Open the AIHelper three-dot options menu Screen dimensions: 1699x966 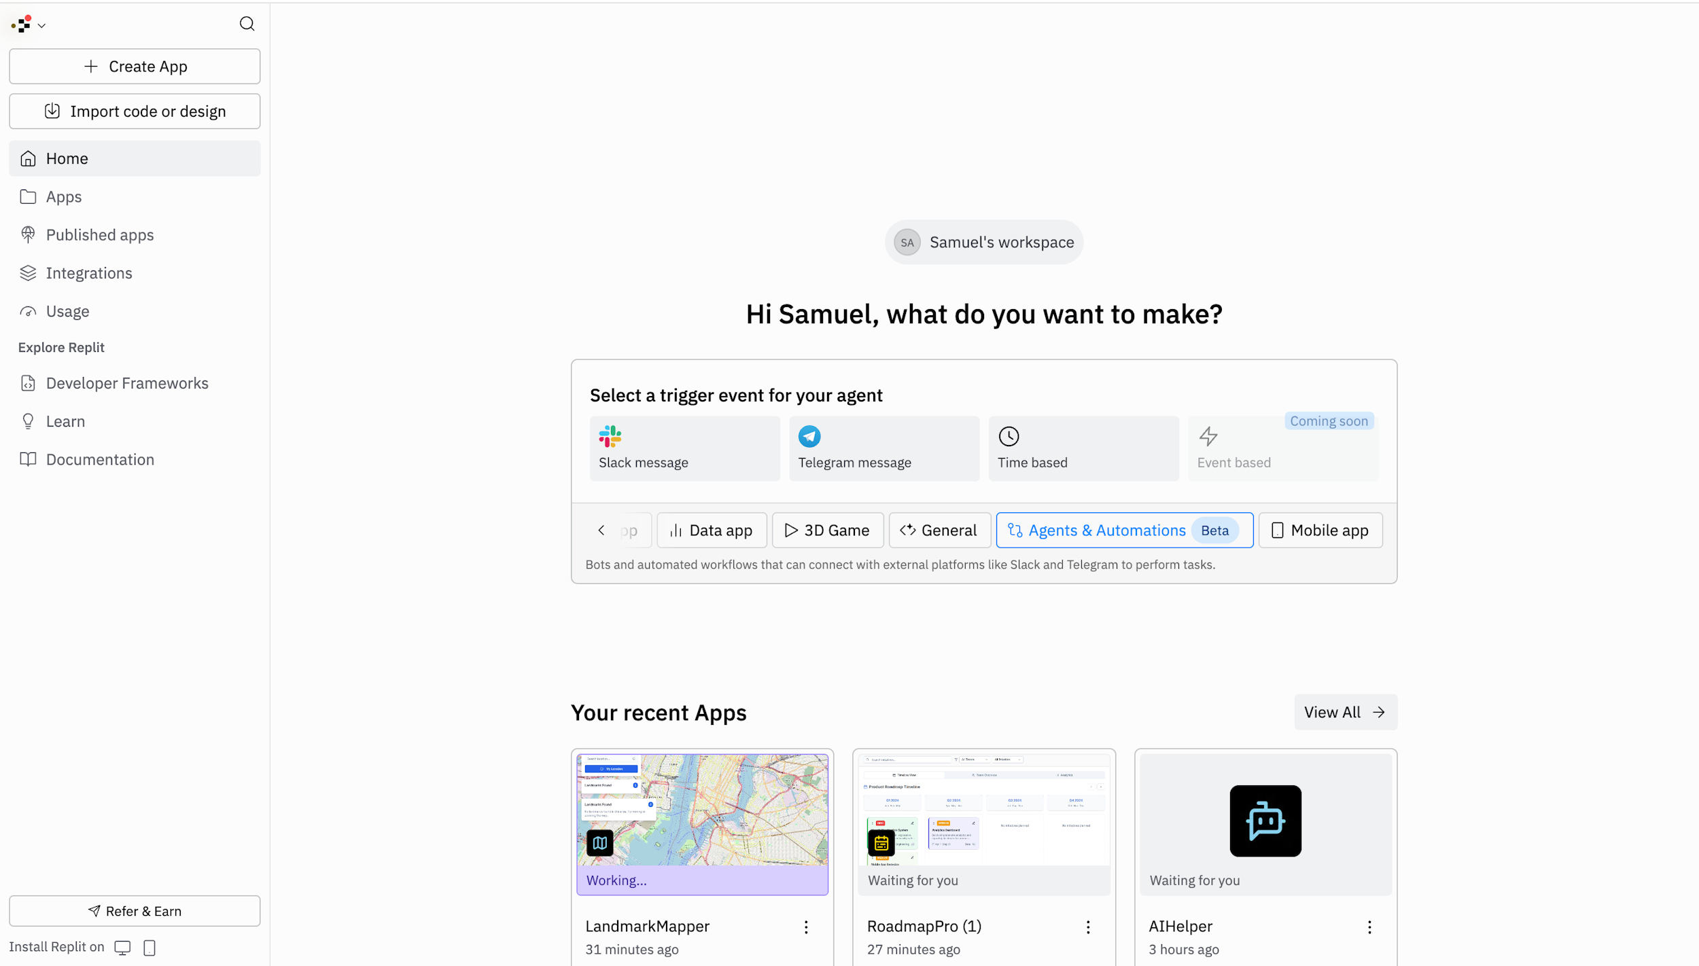[1368, 926]
